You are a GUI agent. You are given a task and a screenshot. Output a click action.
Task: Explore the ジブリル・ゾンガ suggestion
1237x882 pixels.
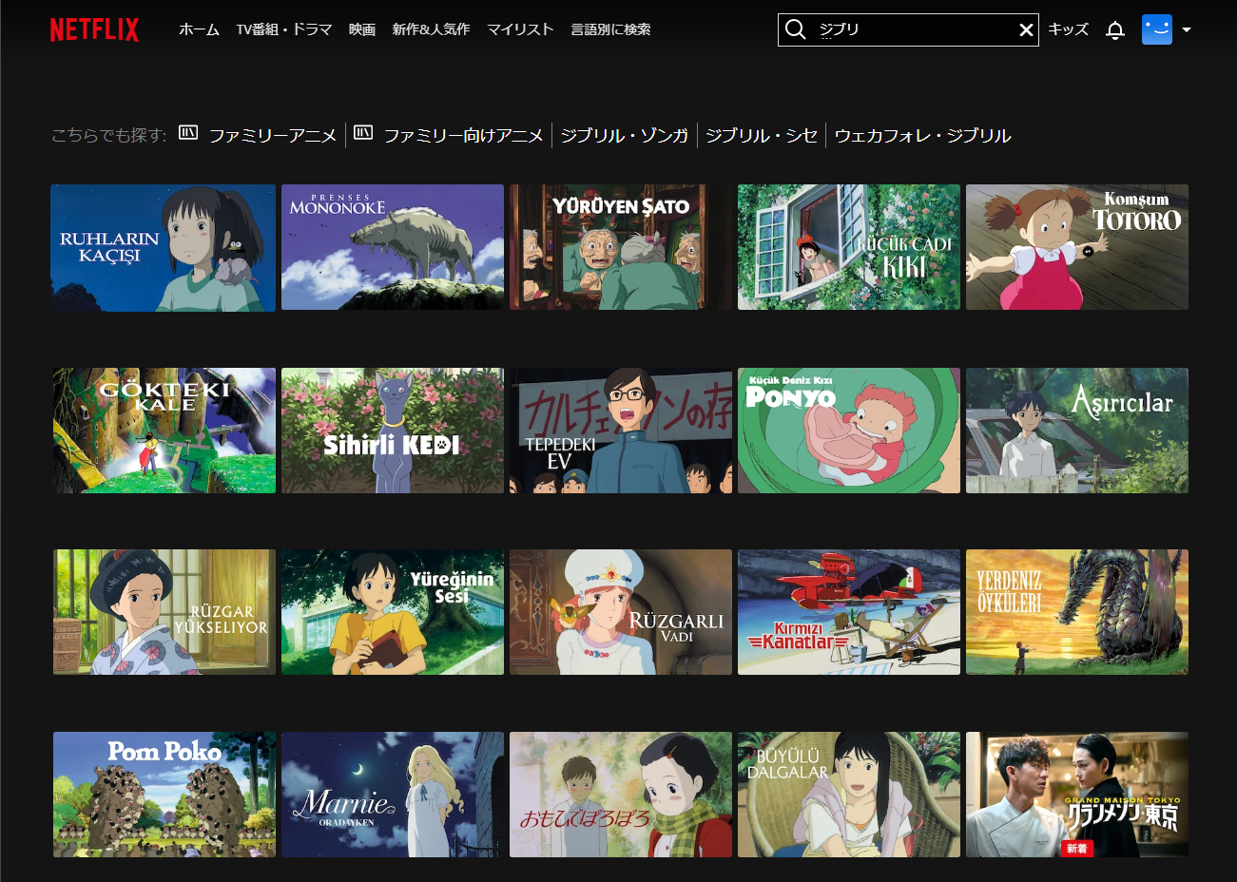[624, 136]
